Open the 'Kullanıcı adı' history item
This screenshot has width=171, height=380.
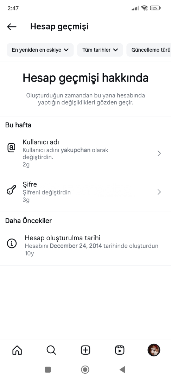[x=85, y=153]
